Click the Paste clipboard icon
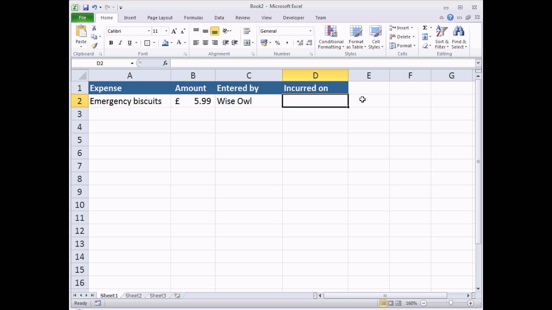The image size is (552, 310). pos(81,31)
